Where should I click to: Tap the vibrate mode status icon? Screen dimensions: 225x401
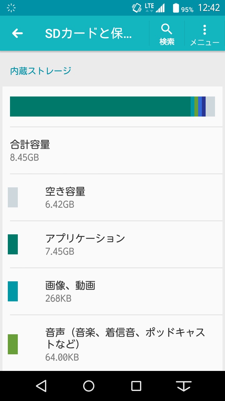pyautogui.click(x=137, y=8)
